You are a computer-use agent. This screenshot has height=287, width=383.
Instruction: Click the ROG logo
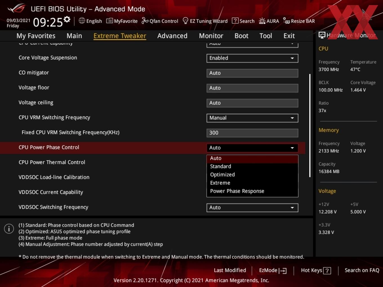[x=16, y=8]
